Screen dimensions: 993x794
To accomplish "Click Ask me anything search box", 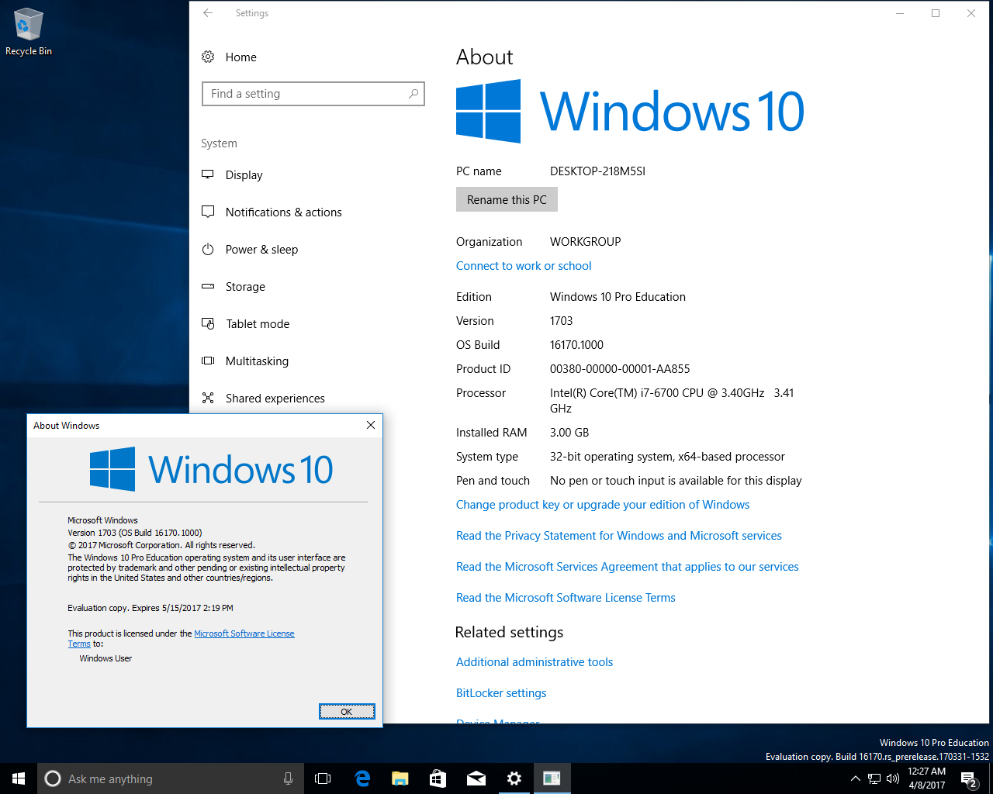I will (171, 778).
